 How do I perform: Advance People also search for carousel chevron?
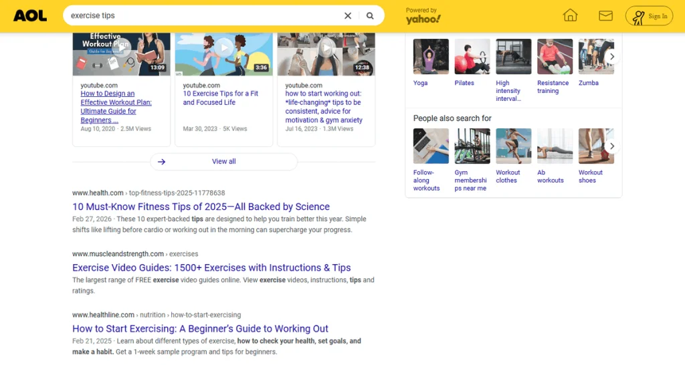[x=612, y=146]
